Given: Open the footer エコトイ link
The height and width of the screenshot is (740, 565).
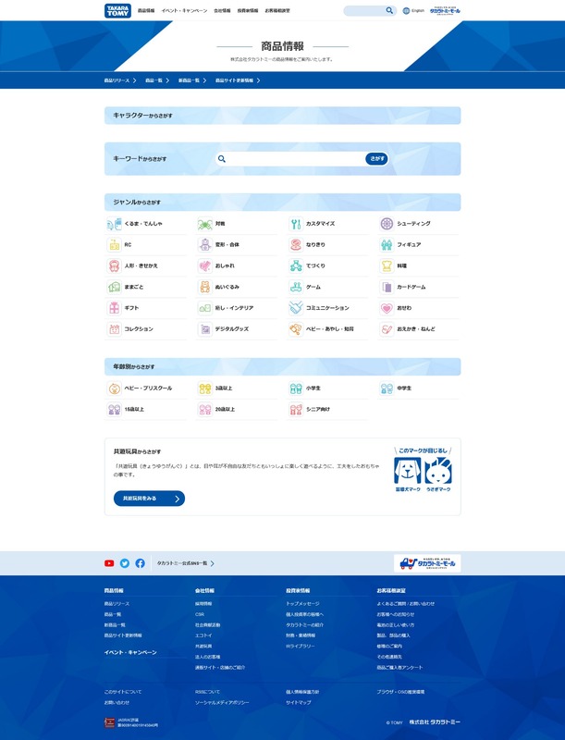Looking at the screenshot, I should pos(203,635).
